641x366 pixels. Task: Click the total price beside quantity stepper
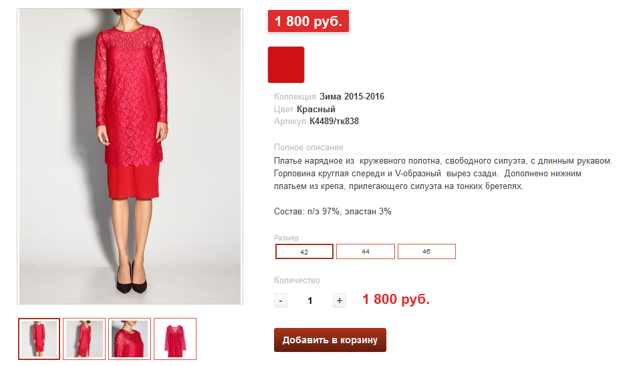(396, 299)
